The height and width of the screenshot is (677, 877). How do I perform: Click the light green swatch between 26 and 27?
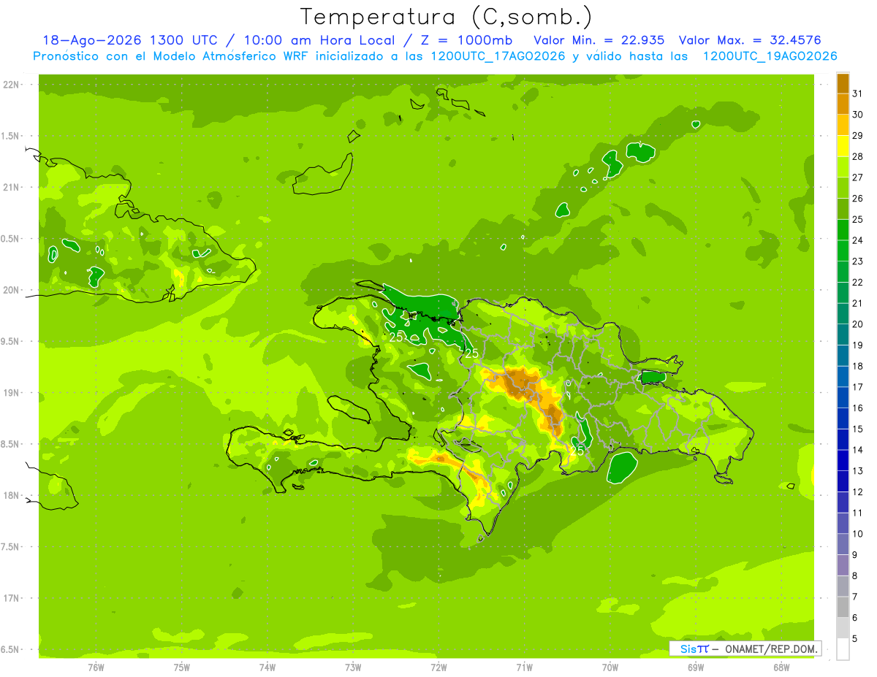click(843, 188)
